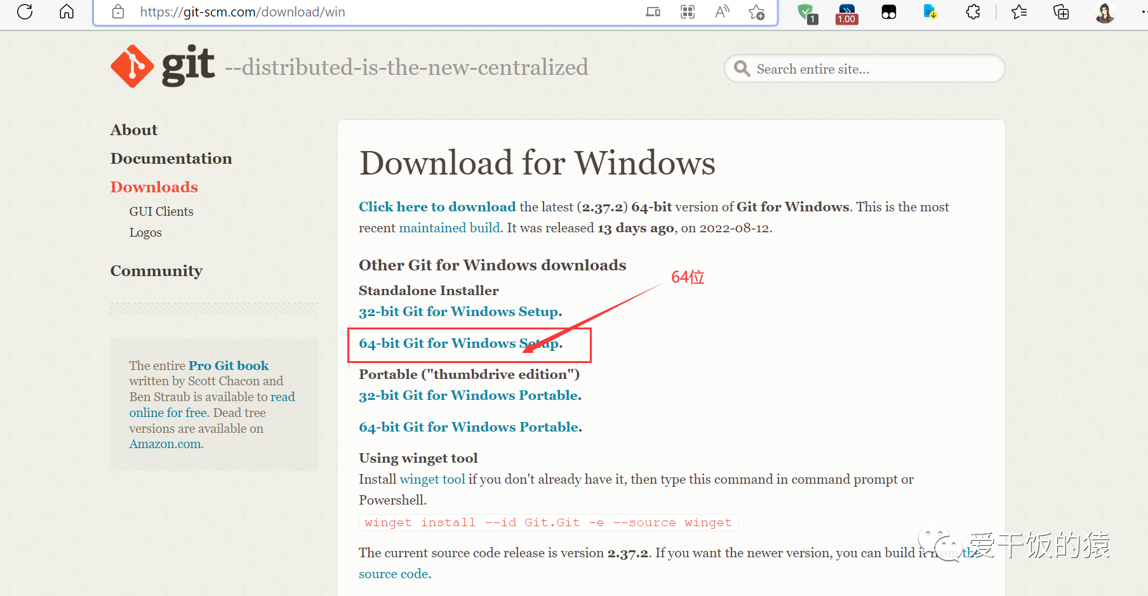Viewport: 1148px width, 596px height.
Task: View site info via the lock icon
Action: coord(118,11)
